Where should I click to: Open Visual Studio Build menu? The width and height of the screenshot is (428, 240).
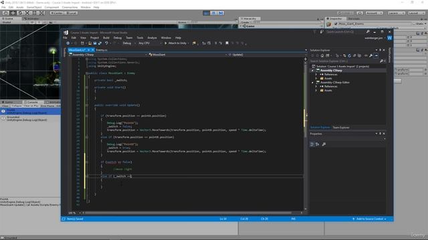106,38
